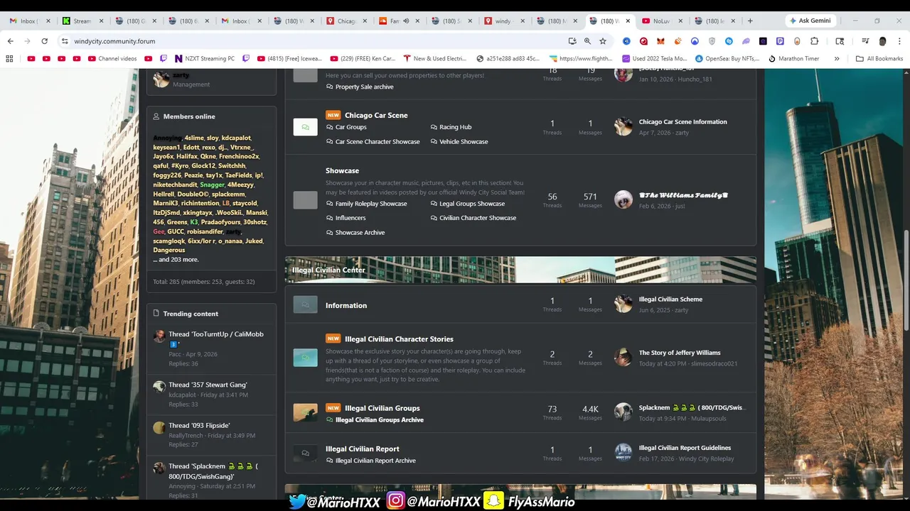Click the Ask Gemini button
This screenshot has width=910, height=511.
[x=810, y=21]
